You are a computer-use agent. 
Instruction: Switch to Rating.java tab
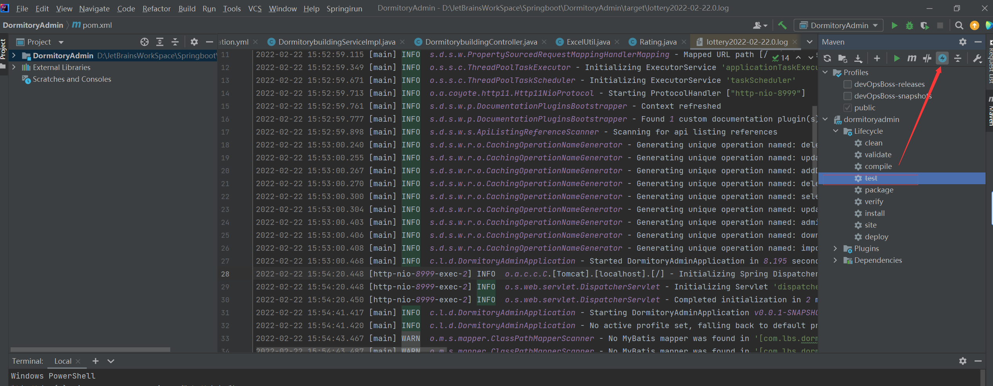click(657, 42)
